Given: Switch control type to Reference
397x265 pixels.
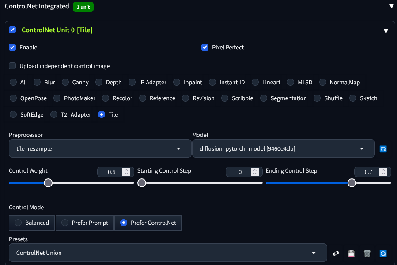Looking at the screenshot, I should point(143,98).
